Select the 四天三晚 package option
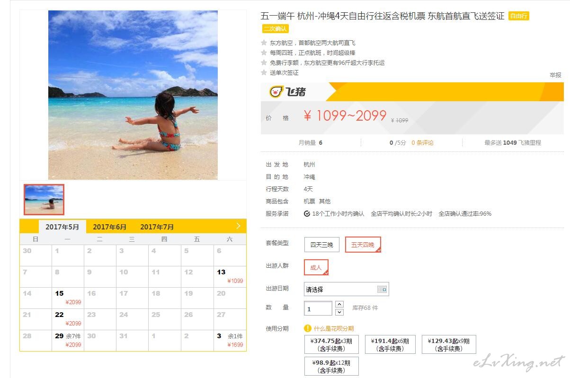 pos(322,245)
